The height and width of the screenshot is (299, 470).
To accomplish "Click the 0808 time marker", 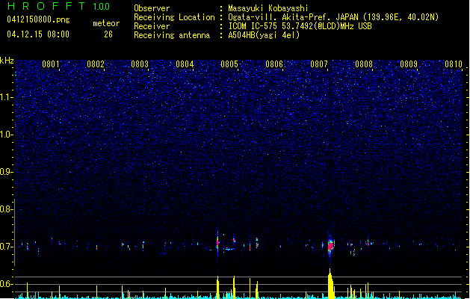I will [364, 64].
